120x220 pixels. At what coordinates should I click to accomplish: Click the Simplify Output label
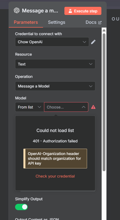(29, 199)
